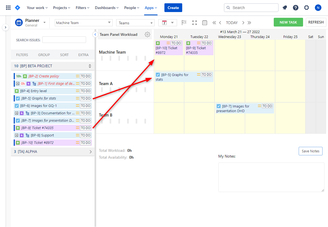Open the Machine Team dropdown

[84, 23]
